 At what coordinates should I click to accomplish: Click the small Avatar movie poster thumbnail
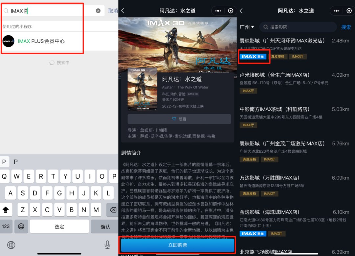pyautogui.click(x=142, y=89)
